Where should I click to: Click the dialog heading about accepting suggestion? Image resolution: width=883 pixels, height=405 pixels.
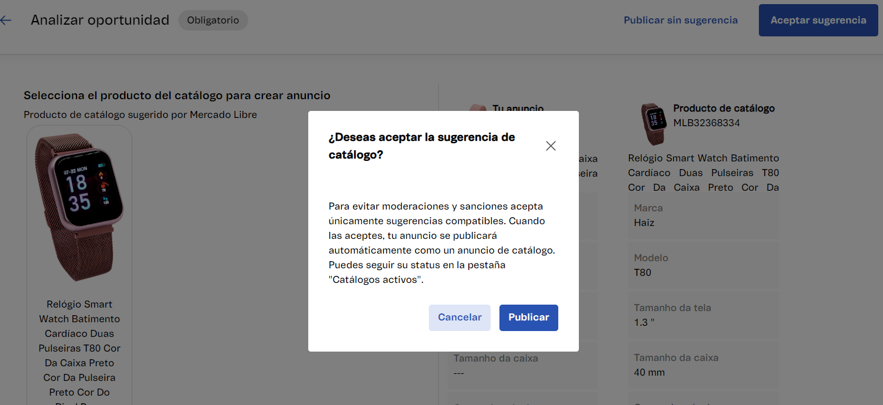[x=422, y=146]
